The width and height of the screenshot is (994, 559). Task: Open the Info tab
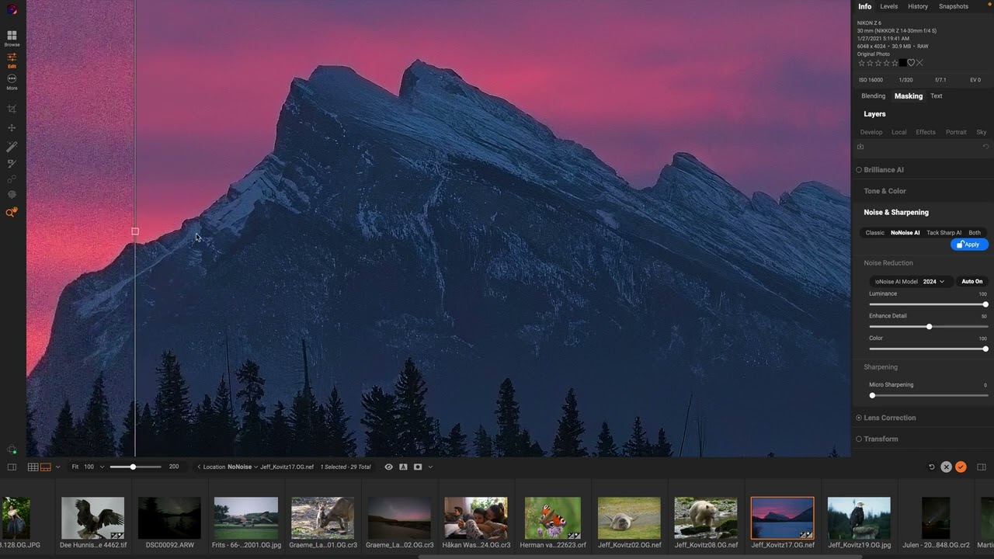click(x=864, y=6)
